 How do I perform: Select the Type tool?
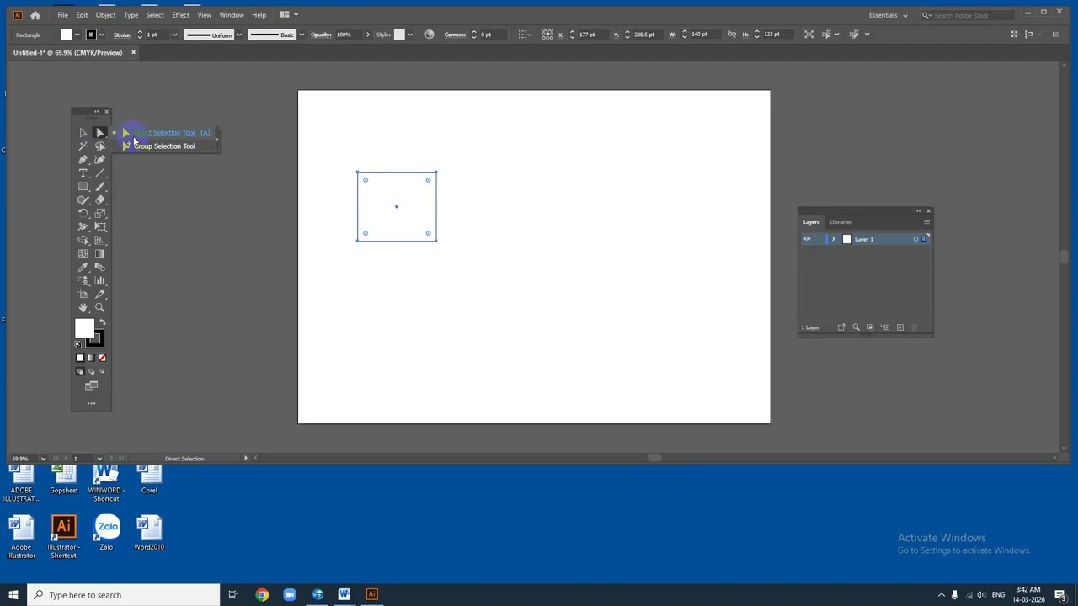(x=83, y=173)
